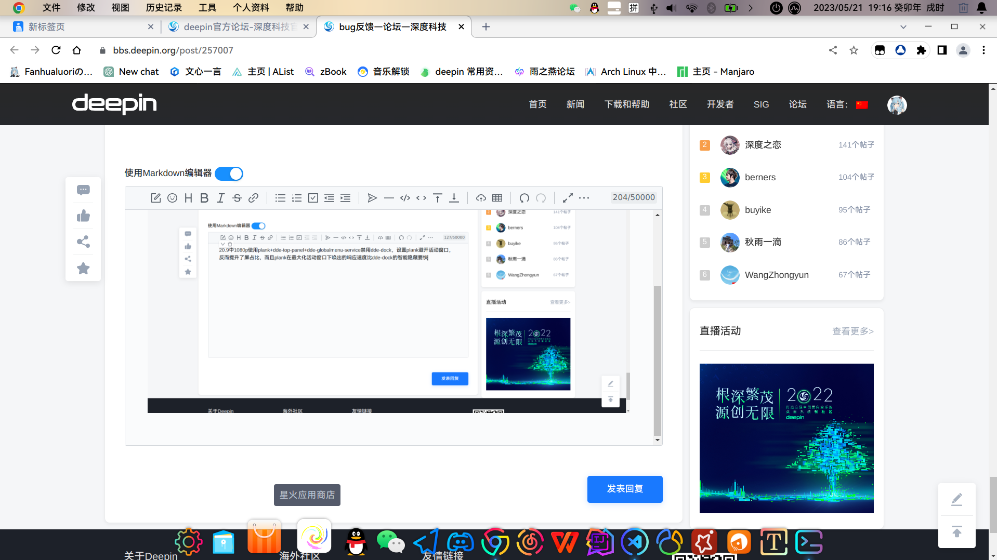Apply bold formatting in the editor
997x560 pixels.
tap(204, 198)
